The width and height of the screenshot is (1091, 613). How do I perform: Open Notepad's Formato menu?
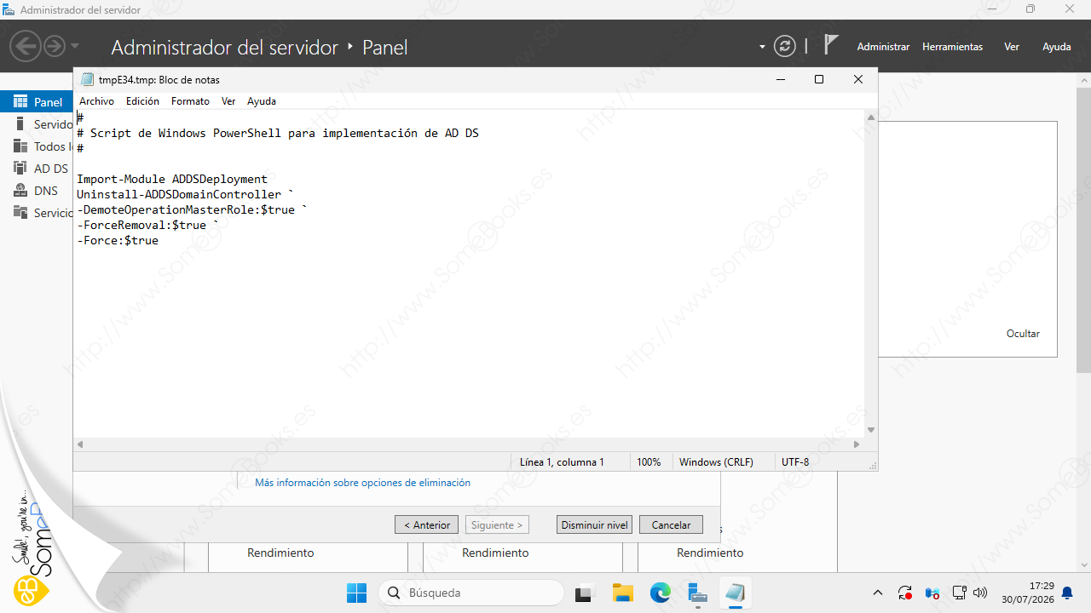[x=190, y=100]
